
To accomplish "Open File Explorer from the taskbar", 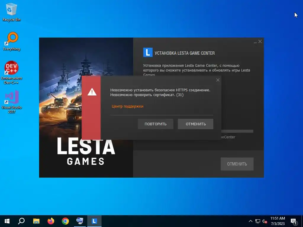I will 36,221.
